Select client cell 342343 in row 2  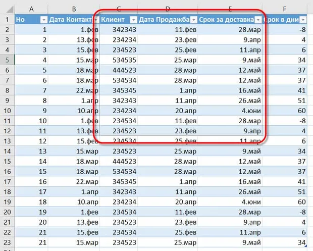click(119, 30)
